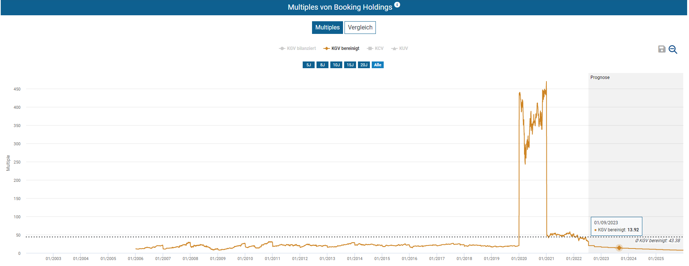Toggle the KGV bereinigt legend series
Screen dimensions: 689x266
(342, 48)
